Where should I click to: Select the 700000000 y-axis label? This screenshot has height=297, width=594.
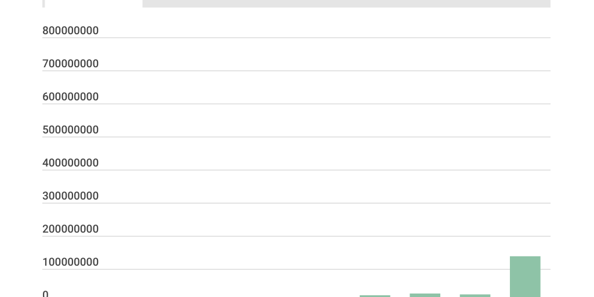tap(70, 64)
